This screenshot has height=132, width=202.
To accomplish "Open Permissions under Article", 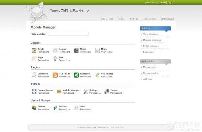I will [x=43, y=52].
